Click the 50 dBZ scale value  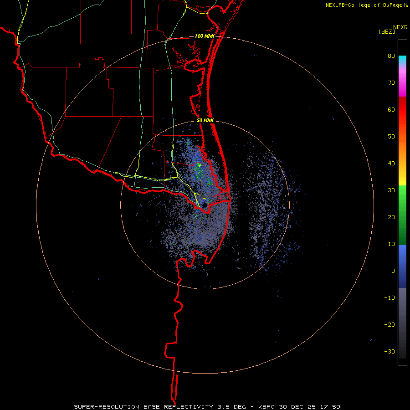point(391,137)
